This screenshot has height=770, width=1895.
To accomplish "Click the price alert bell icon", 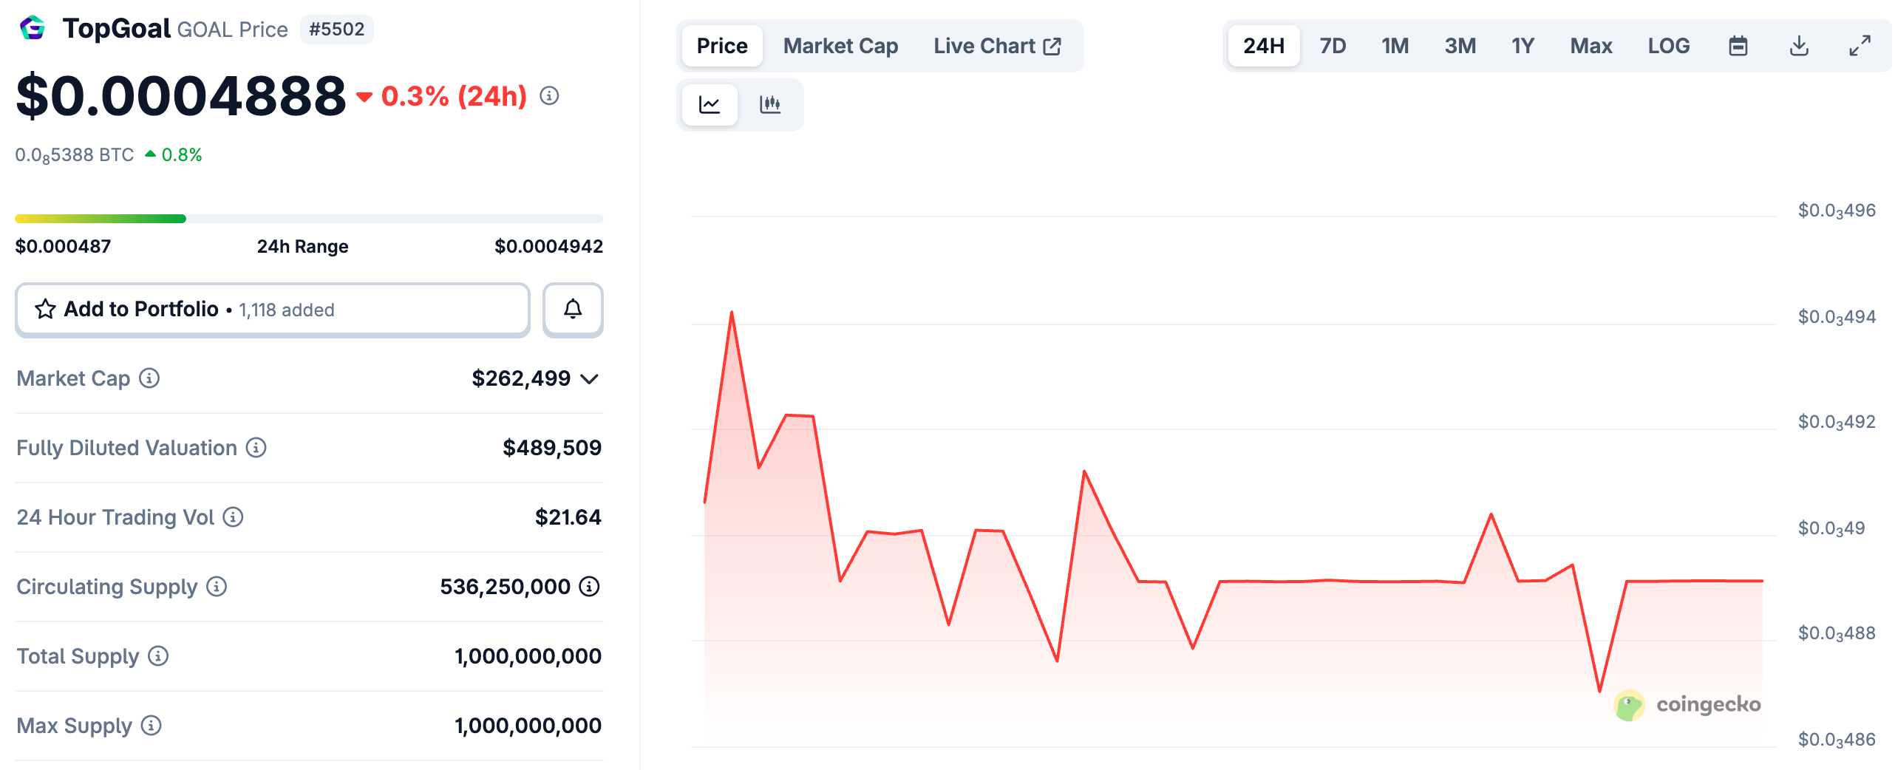I will (x=573, y=310).
